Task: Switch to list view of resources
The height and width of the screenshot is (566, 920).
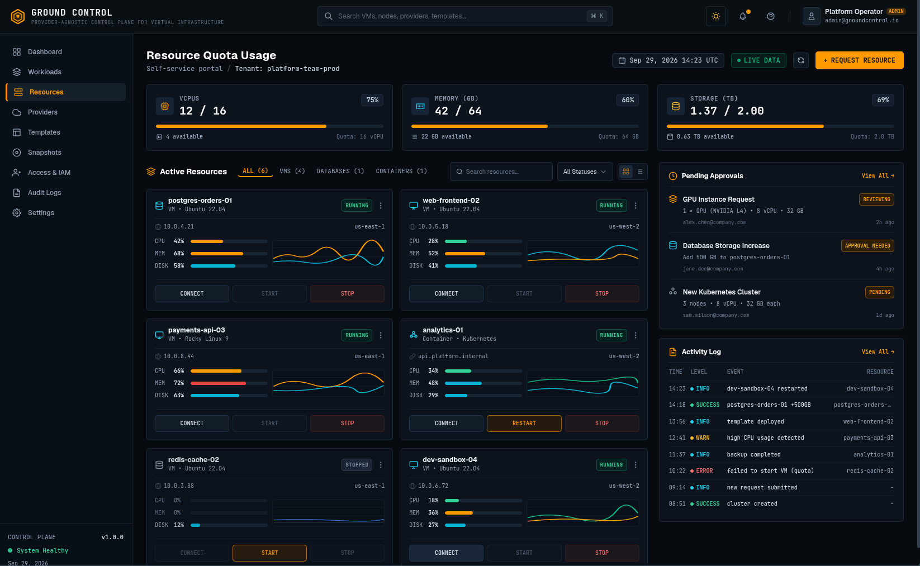Action: coord(641,172)
